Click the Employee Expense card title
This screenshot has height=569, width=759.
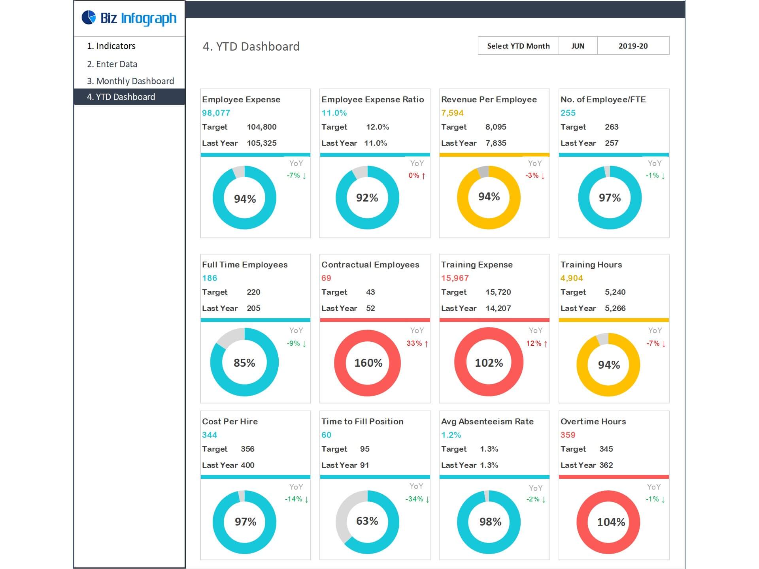(241, 100)
